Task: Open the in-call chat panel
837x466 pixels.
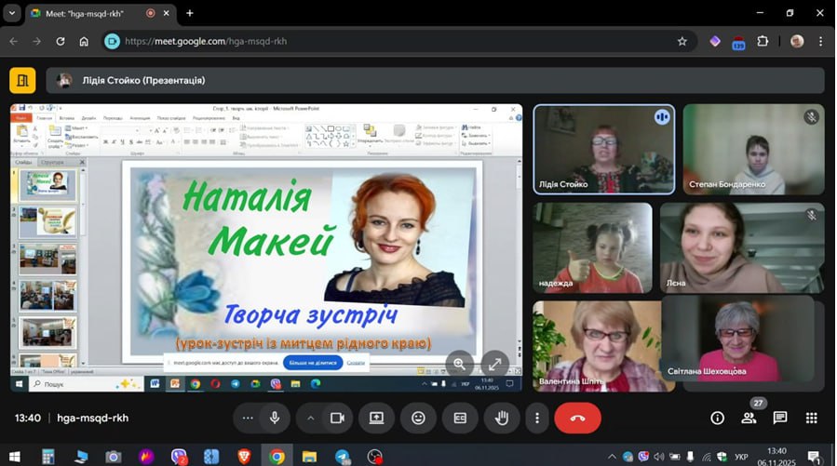Action: click(x=780, y=419)
